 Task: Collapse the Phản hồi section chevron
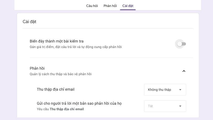(x=184, y=71)
